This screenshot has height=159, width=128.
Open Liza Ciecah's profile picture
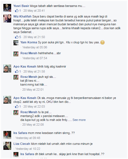point(7,146)
